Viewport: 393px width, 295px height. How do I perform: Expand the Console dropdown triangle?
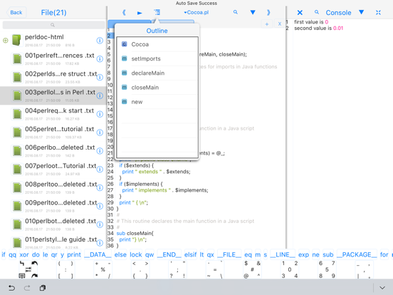361,12
